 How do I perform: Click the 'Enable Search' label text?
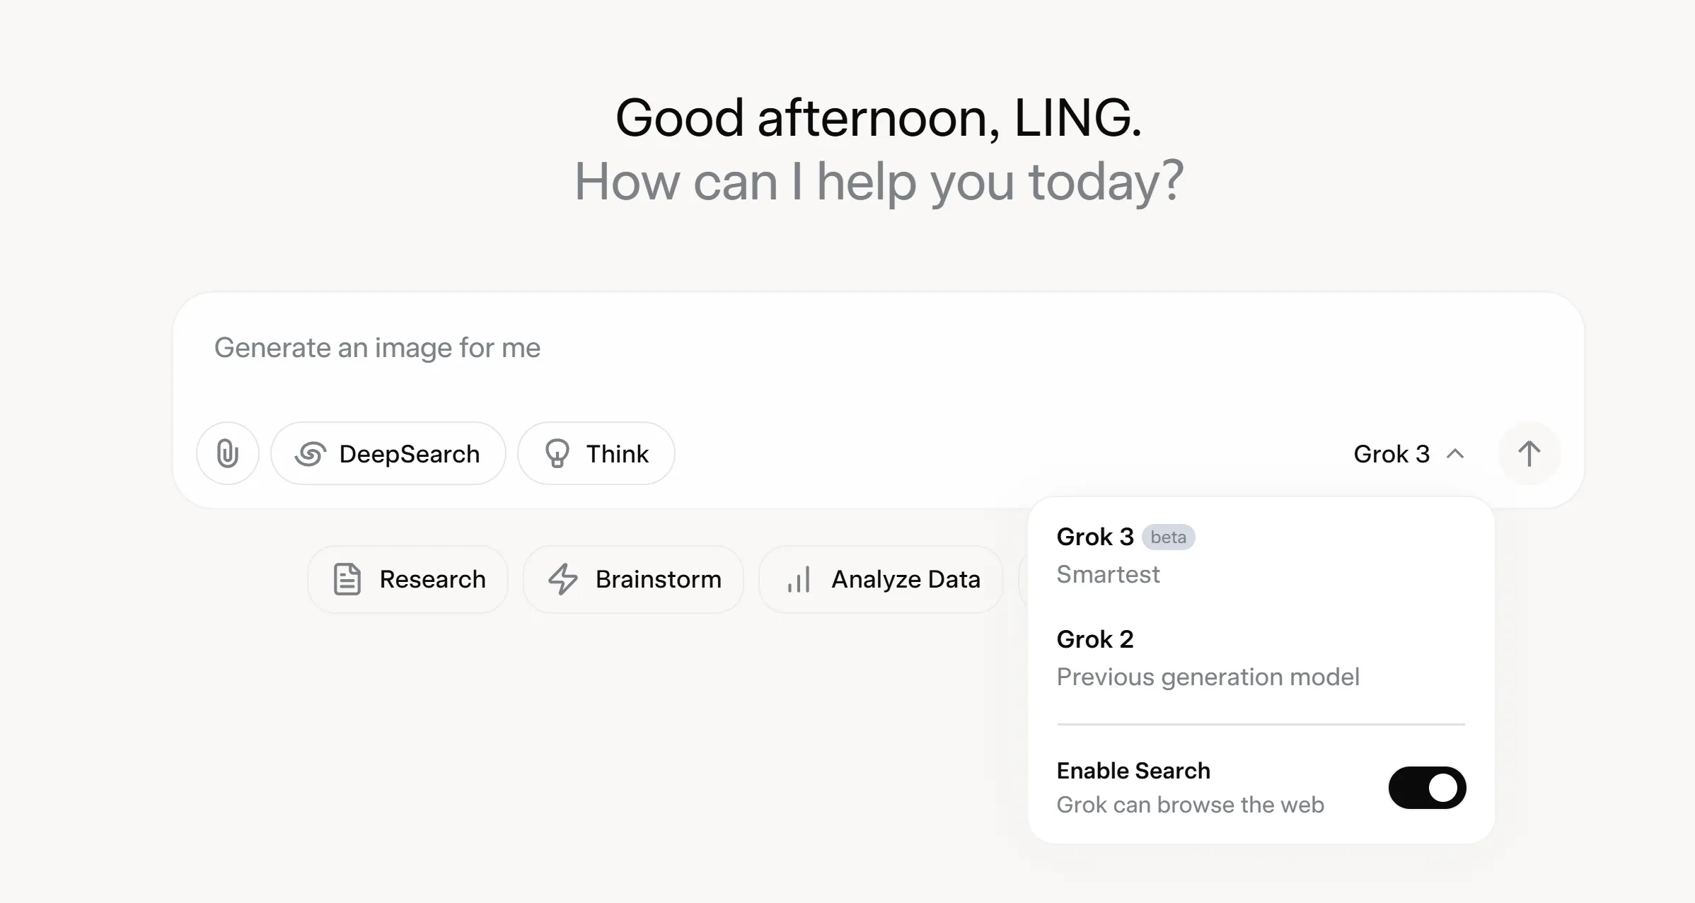[1133, 771]
